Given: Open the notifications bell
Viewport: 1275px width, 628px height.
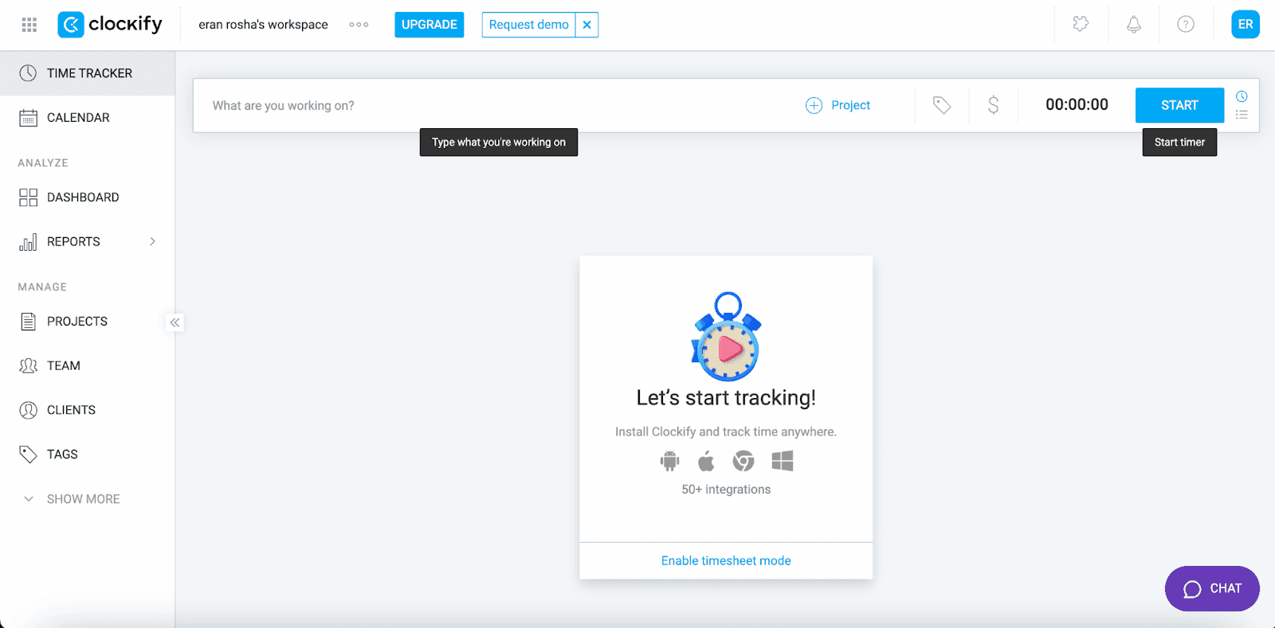Looking at the screenshot, I should point(1133,25).
